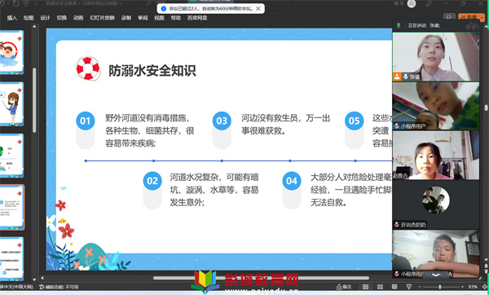Fit slide to window icon
The width and height of the screenshot is (489, 295).
click(x=485, y=287)
